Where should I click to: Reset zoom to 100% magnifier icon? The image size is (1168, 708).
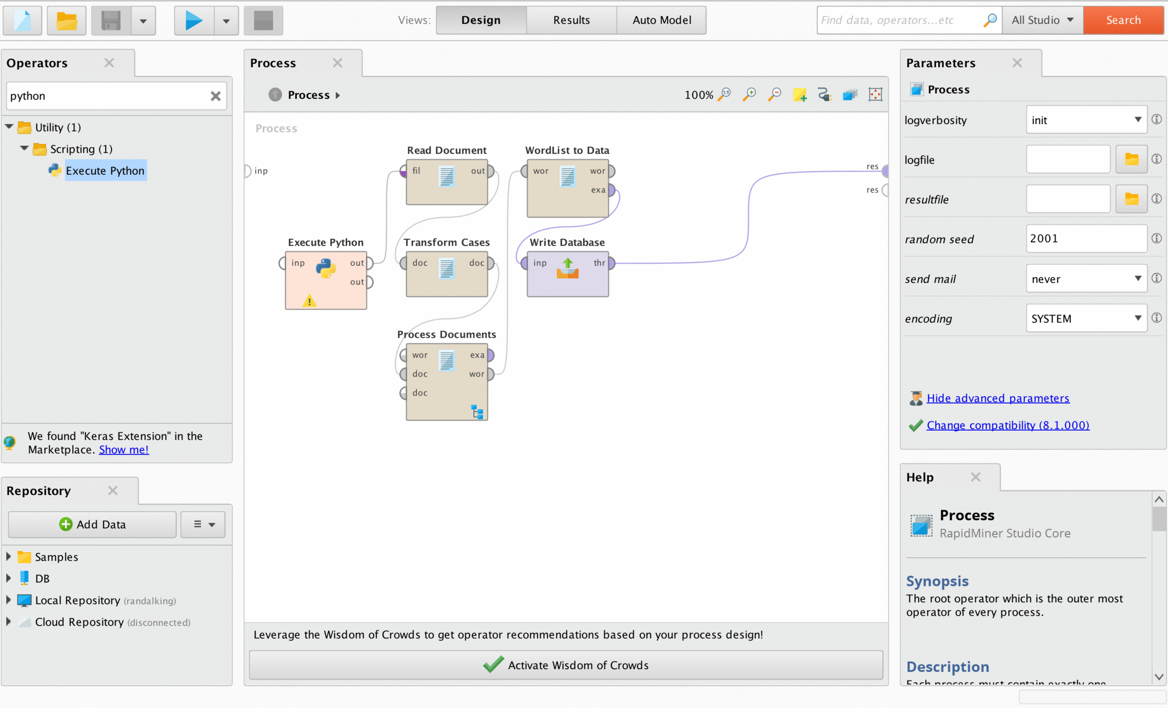tap(724, 94)
